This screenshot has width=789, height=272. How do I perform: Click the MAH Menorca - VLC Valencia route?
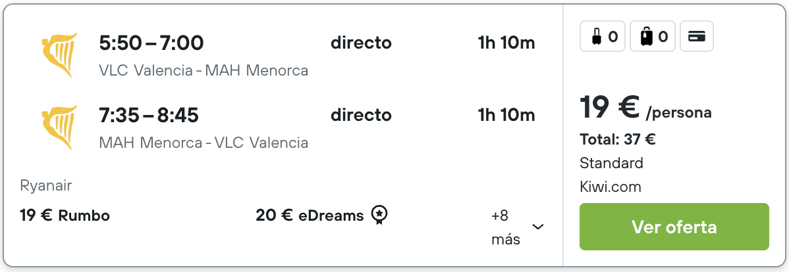pyautogui.click(x=204, y=143)
